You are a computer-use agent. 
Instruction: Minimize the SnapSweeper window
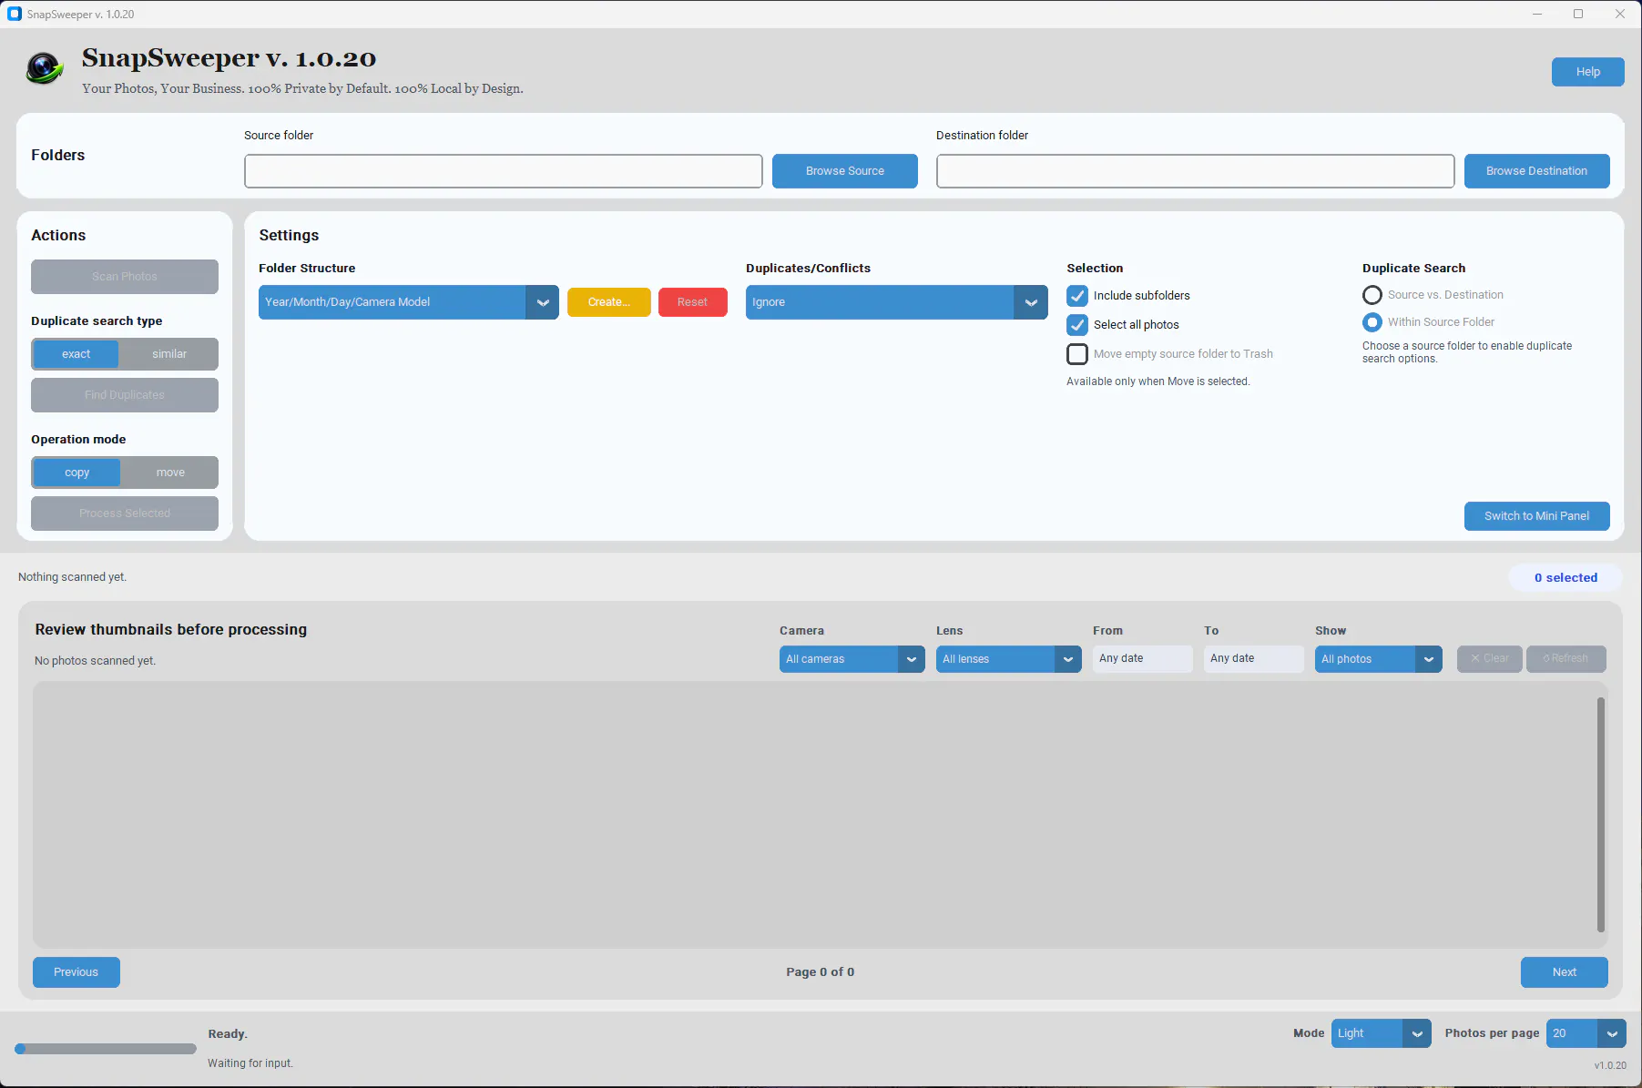(x=1537, y=14)
